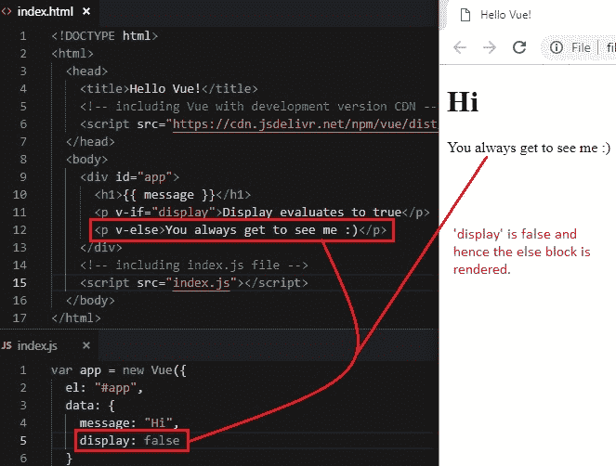Click the JS file icon on index.js tab
Image resolution: width=616 pixels, height=466 pixels.
pyautogui.click(x=7, y=345)
